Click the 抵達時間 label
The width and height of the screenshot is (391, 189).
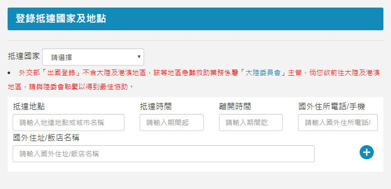click(x=156, y=106)
